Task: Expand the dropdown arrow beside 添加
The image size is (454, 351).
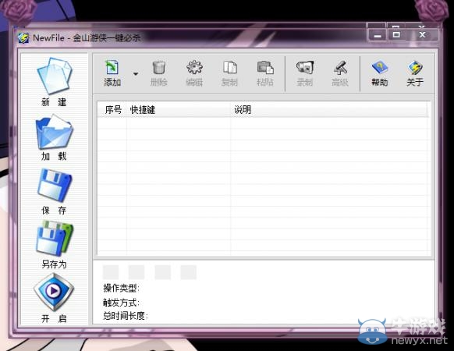Action: (x=136, y=74)
